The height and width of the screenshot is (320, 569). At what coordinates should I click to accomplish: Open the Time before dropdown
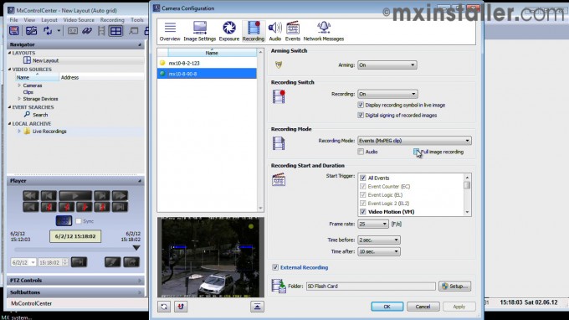pyautogui.click(x=379, y=240)
